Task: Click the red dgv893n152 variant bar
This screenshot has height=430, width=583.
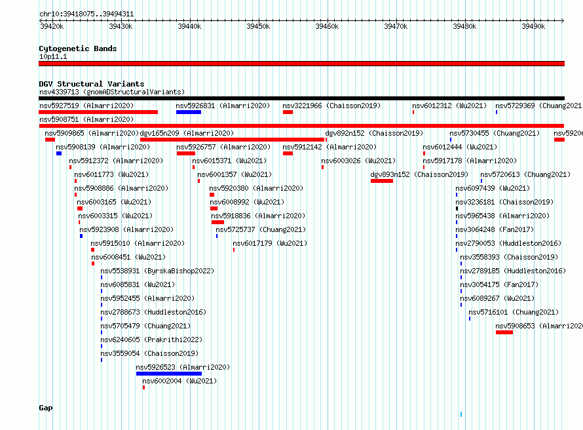Action: 382,181
